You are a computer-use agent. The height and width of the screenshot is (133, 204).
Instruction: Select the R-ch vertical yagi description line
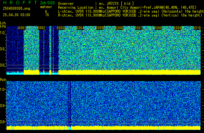click(130, 15)
